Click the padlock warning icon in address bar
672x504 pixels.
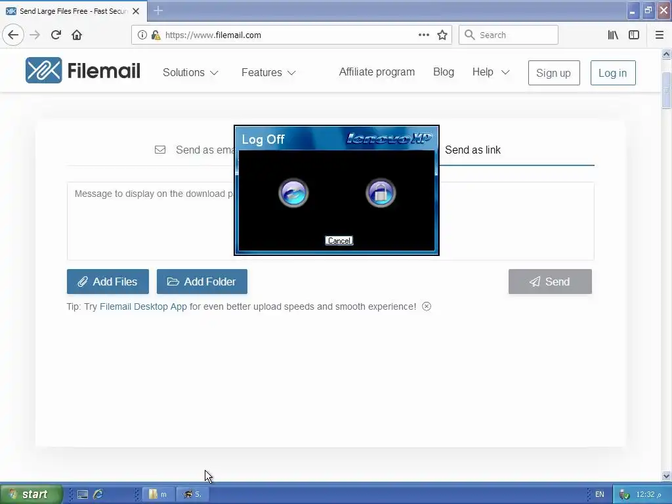pos(156,35)
